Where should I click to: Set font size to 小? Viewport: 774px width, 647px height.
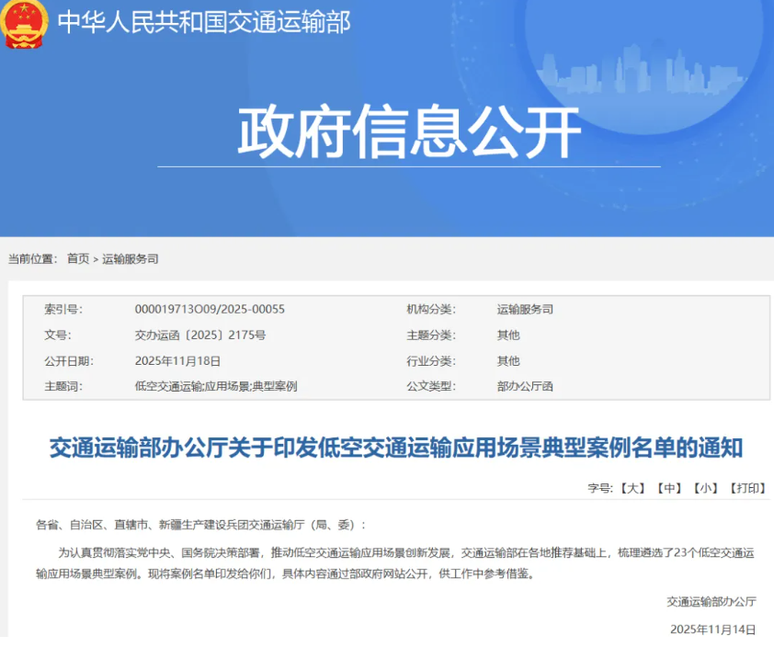pos(706,488)
